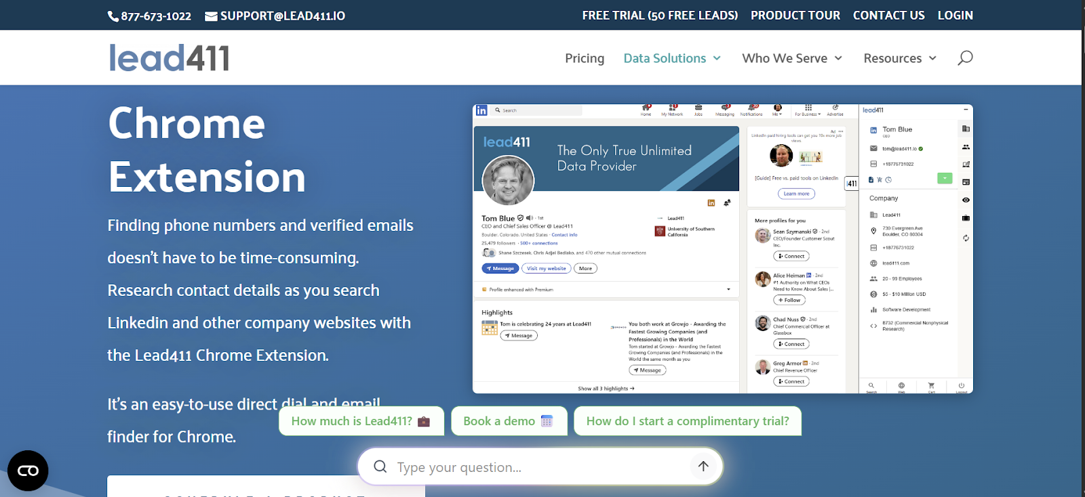This screenshot has width=1085, height=497.
Task: Open the SUPPORT@LEAD411.IO email link
Action: point(275,16)
